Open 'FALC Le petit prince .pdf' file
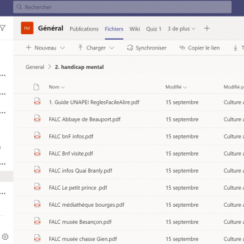This screenshot has height=244, width=244. (x=78, y=187)
